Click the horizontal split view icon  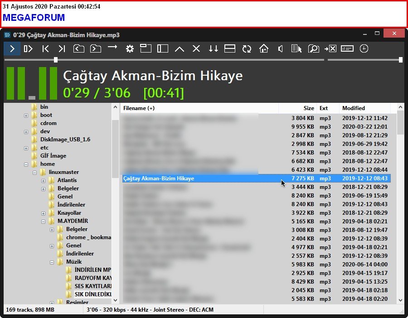[x=230, y=48]
